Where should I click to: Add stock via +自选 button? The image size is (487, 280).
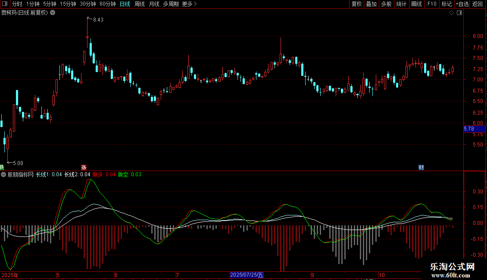(x=462, y=4)
